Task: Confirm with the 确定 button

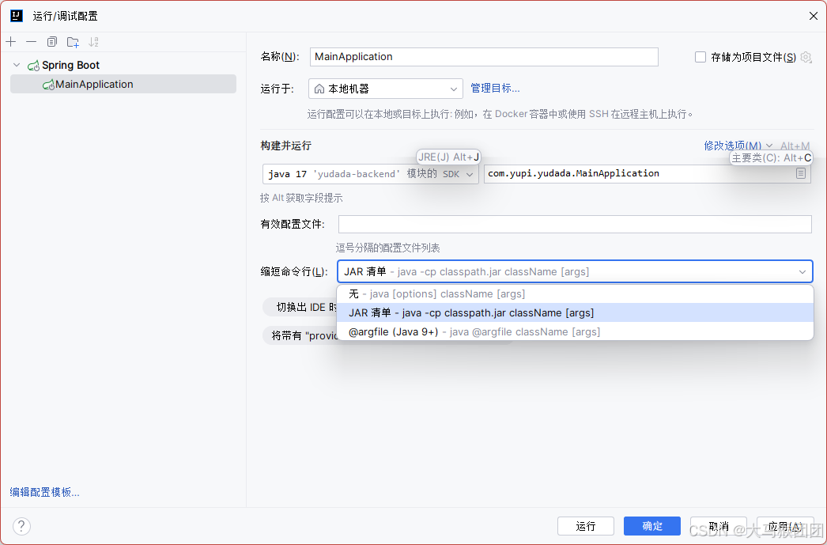Action: coord(652,526)
